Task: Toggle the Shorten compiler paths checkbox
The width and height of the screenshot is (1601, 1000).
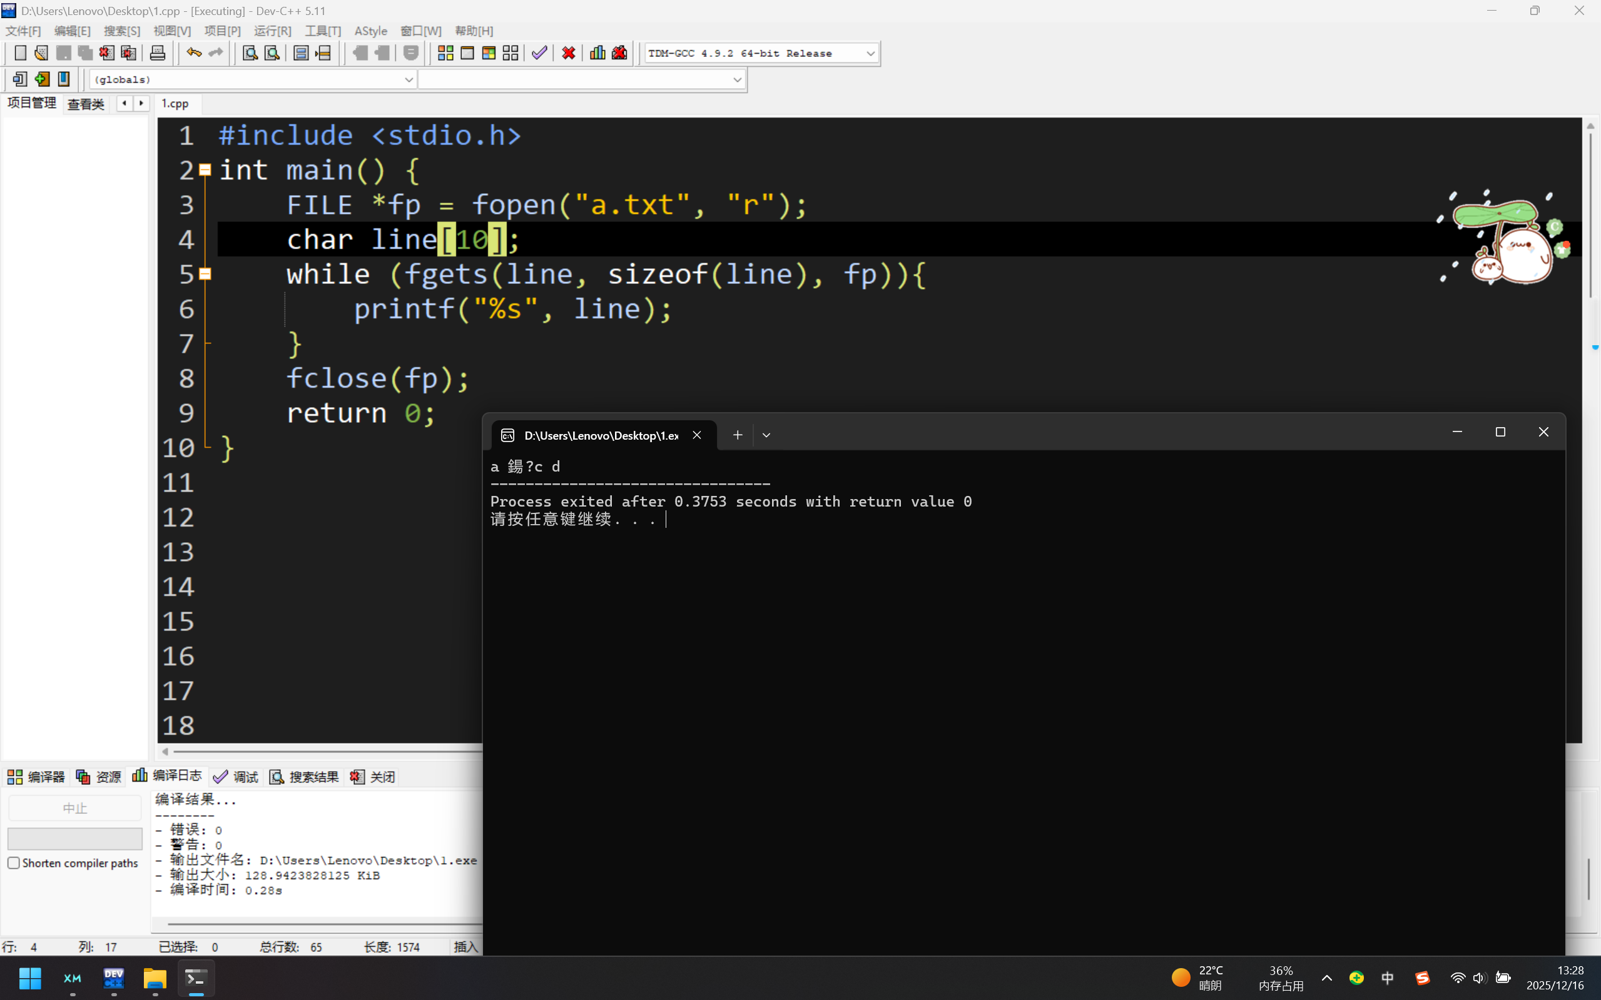Action: tap(14, 862)
